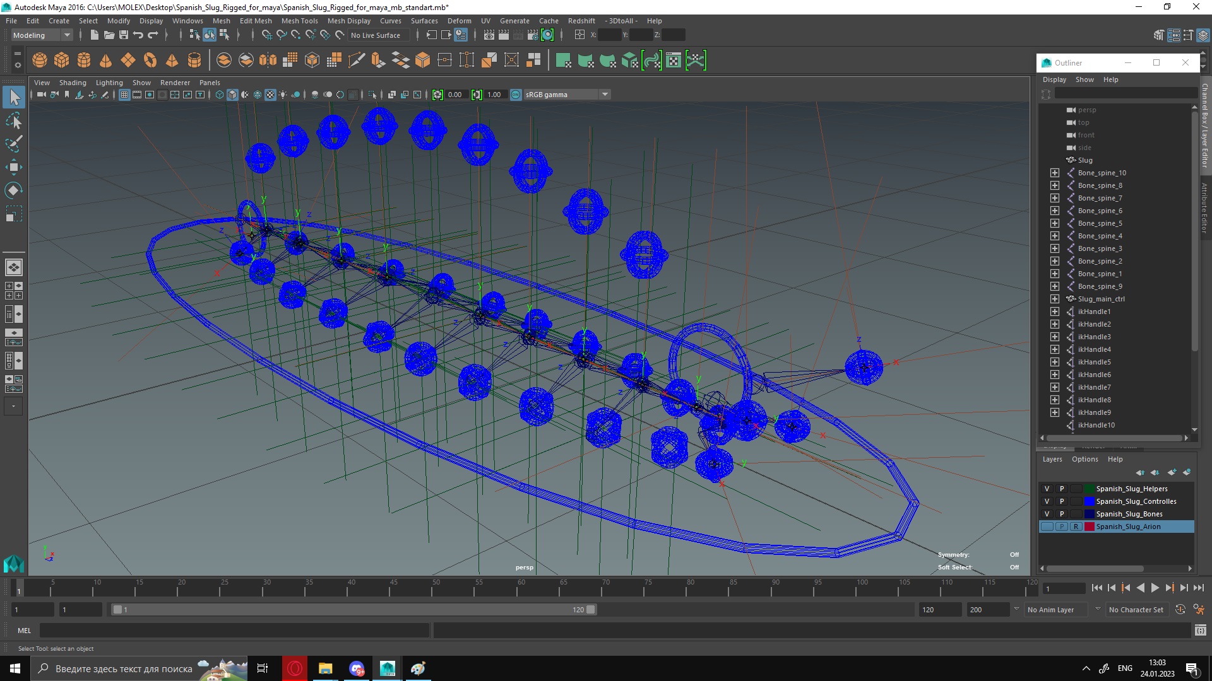Click Spanish_Slug_Arion red color swatch

1090,527
